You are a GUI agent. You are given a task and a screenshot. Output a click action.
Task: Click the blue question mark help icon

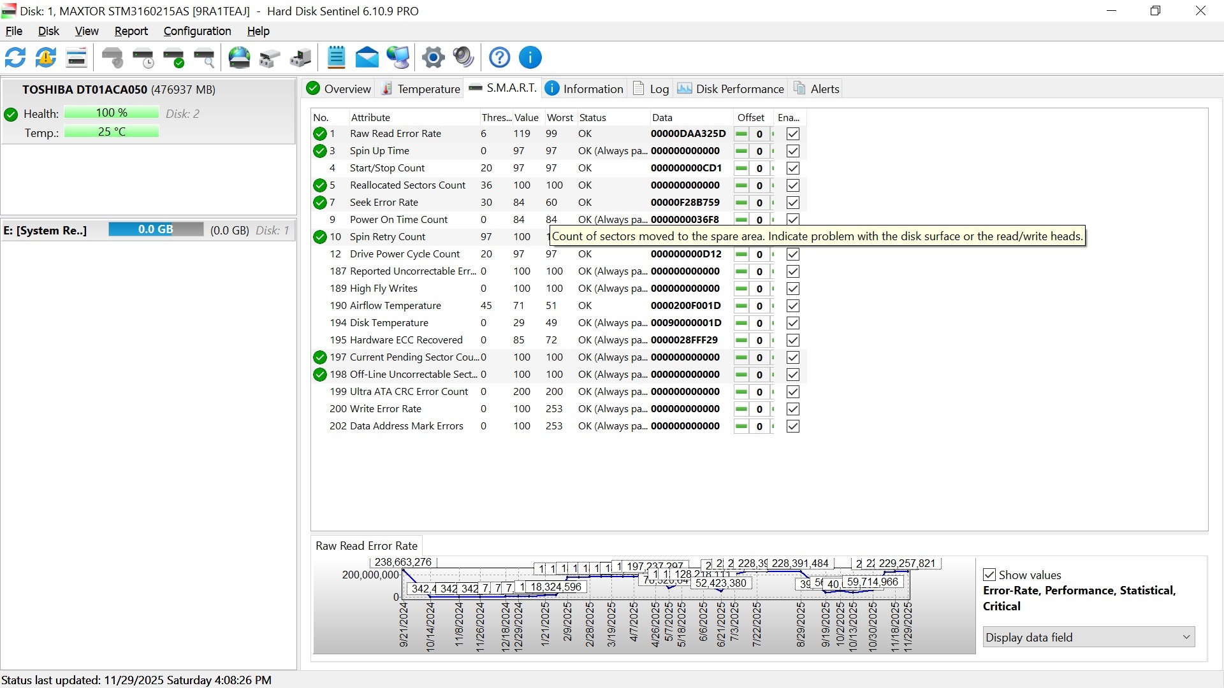tap(499, 57)
